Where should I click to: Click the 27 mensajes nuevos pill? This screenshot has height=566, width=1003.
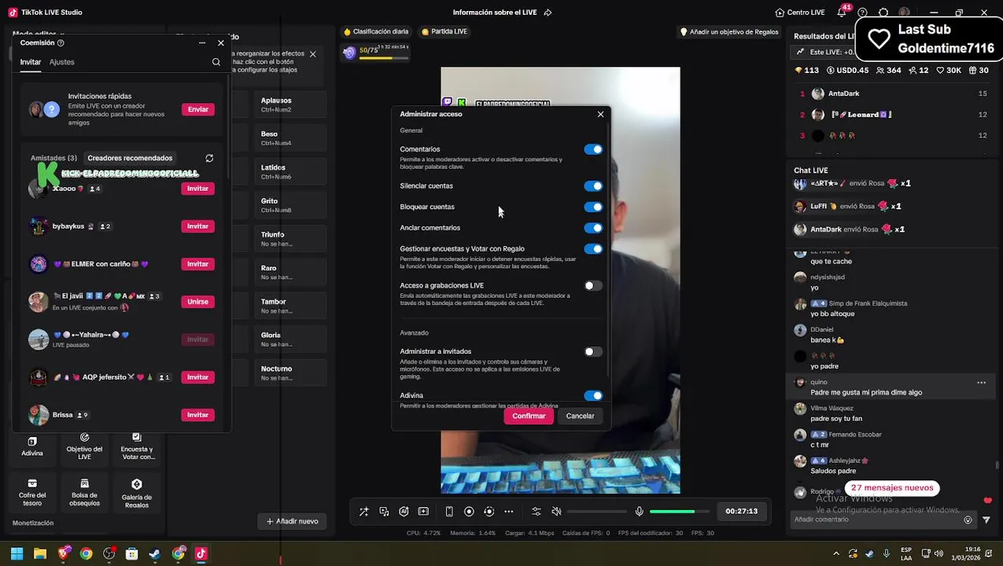(x=892, y=488)
